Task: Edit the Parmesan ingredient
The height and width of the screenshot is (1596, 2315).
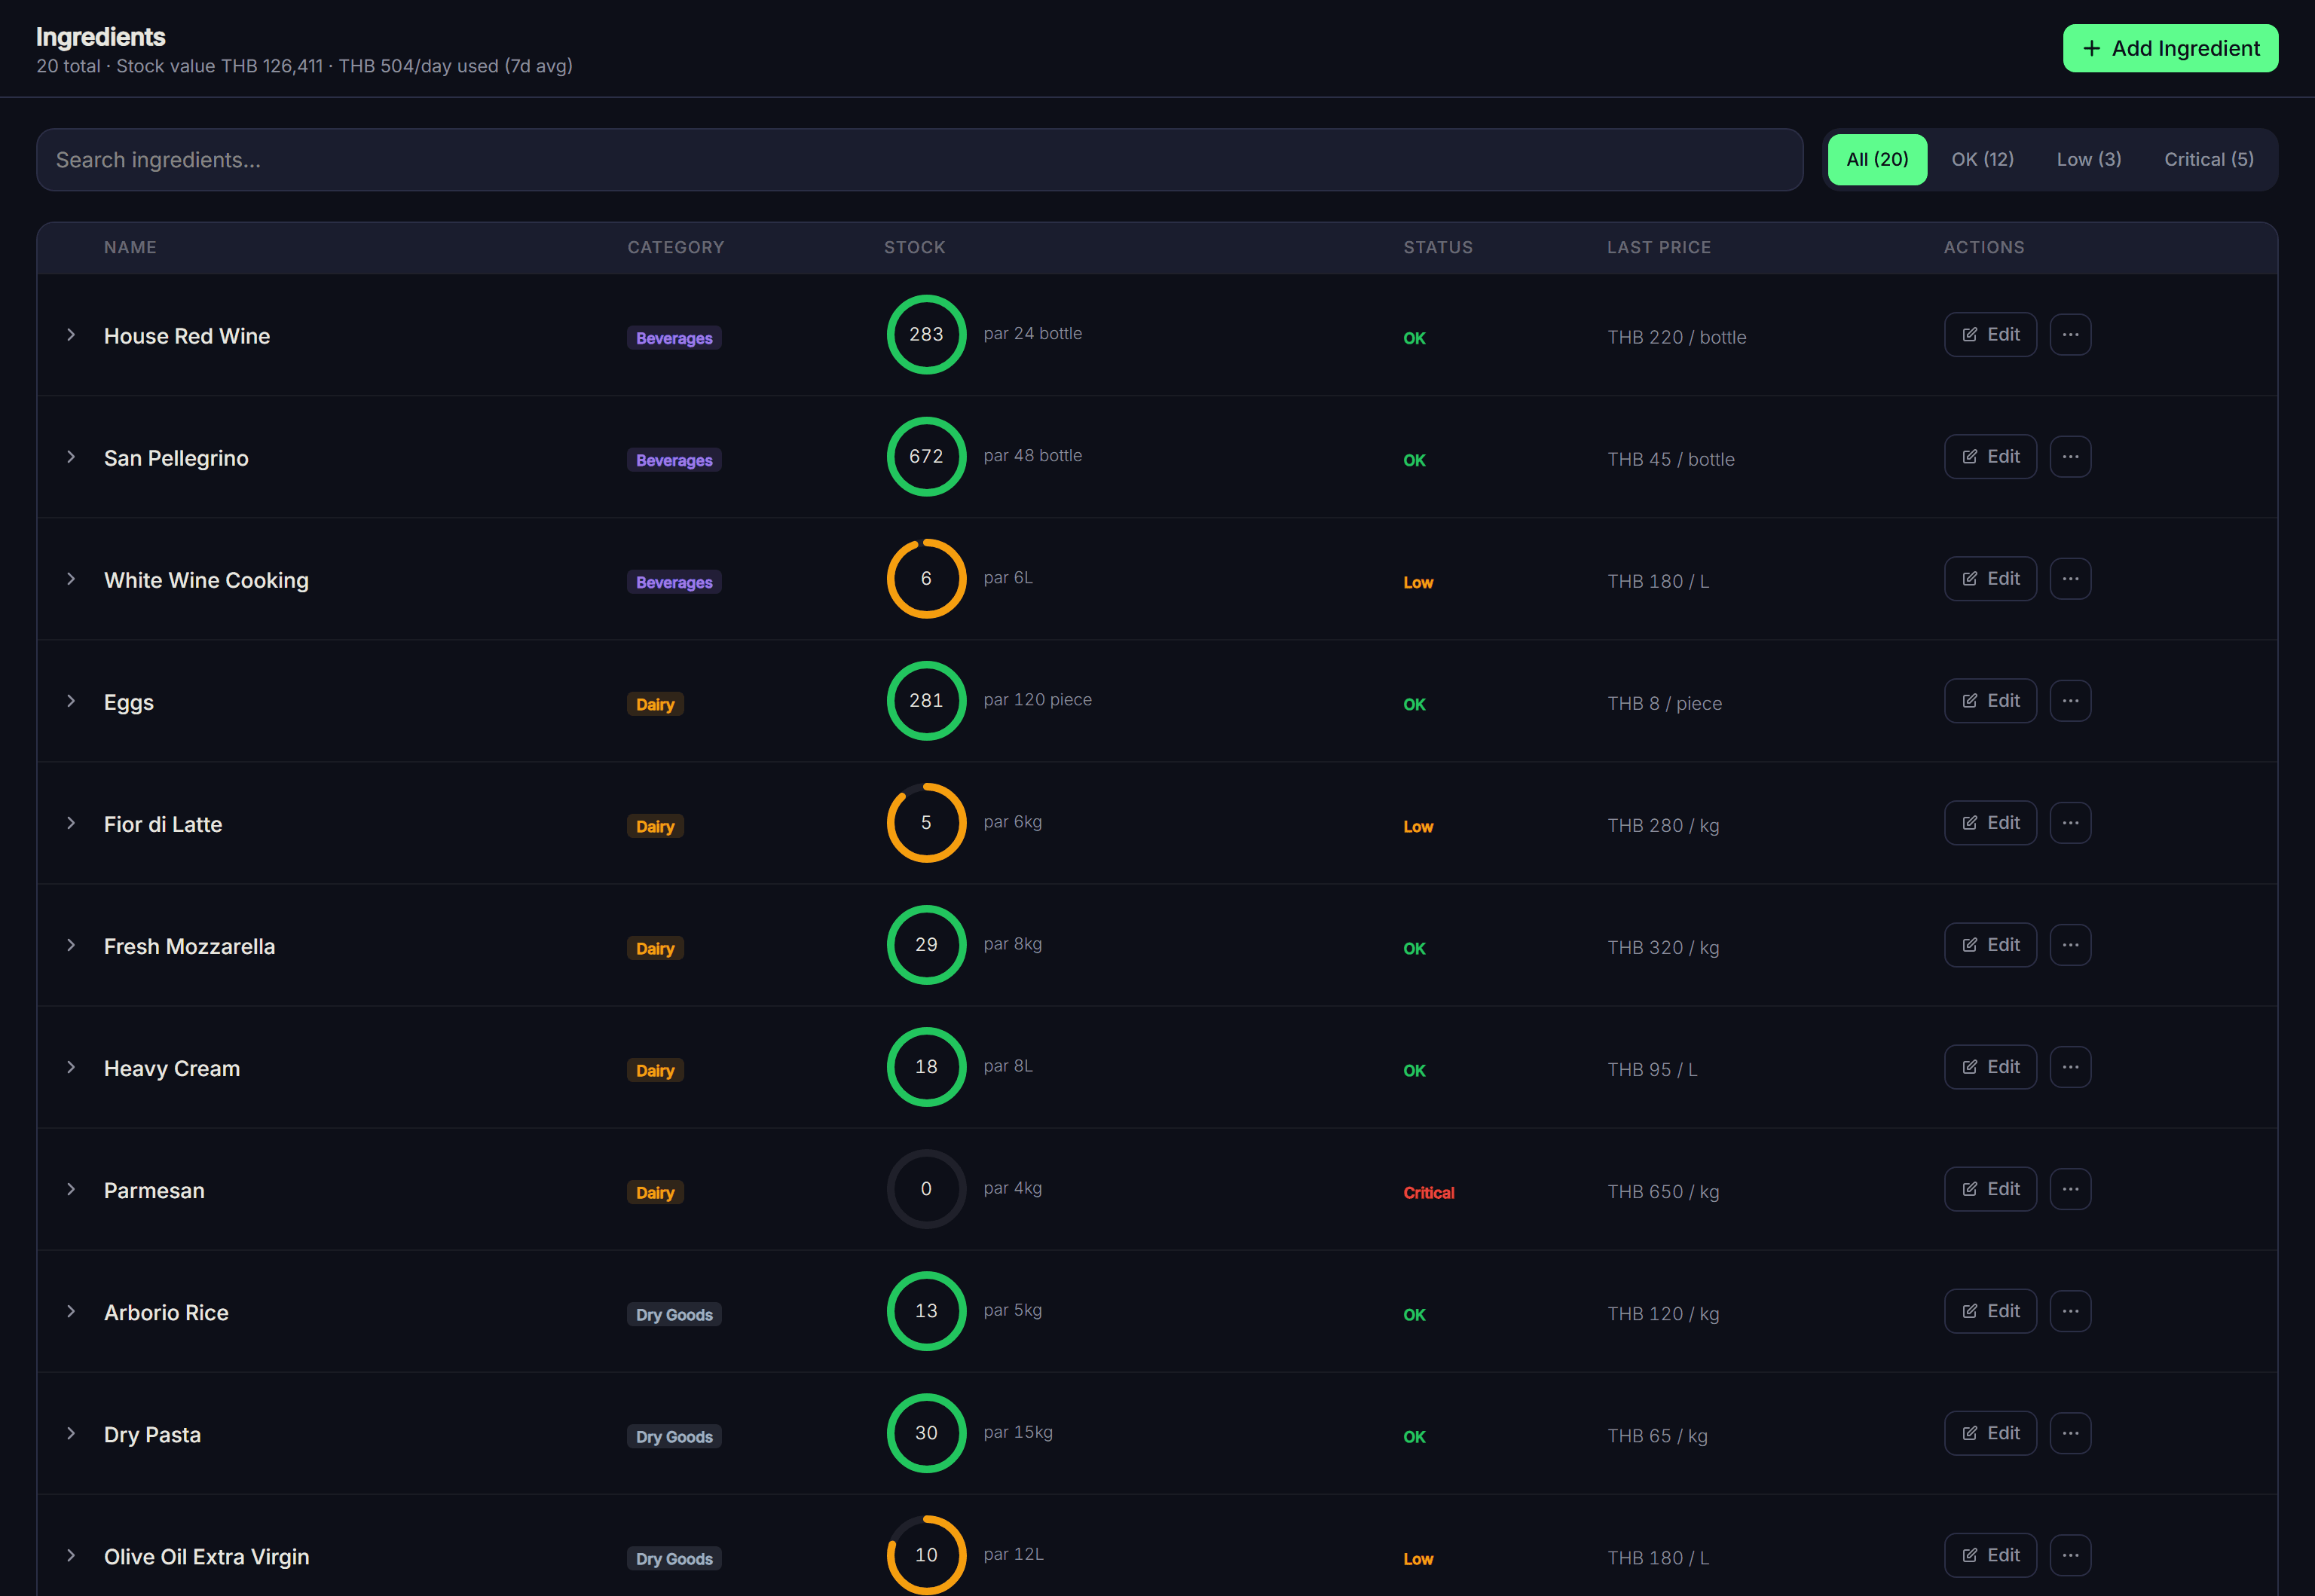Action: pyautogui.click(x=1990, y=1189)
